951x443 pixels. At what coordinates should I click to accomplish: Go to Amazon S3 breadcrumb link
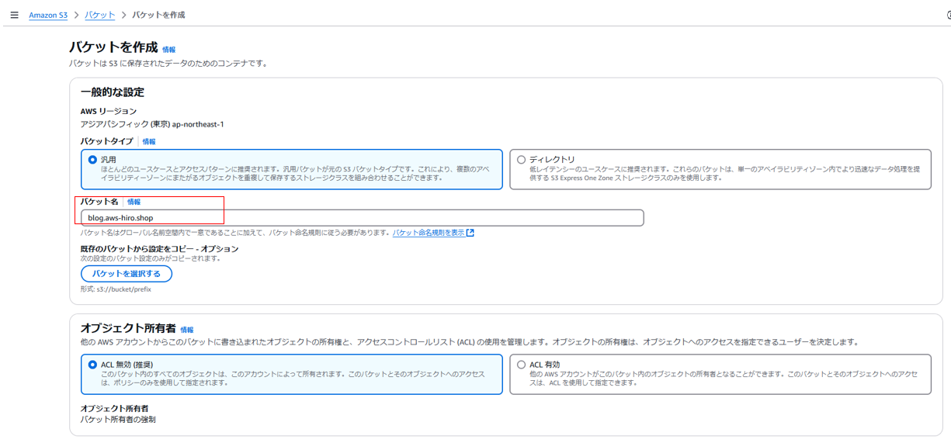(48, 15)
